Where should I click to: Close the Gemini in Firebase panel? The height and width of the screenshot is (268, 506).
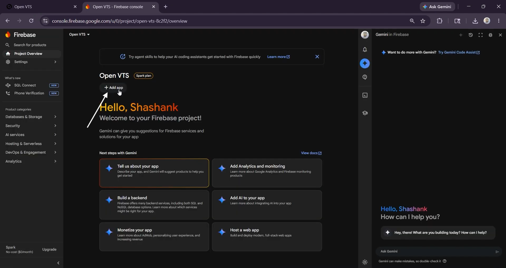click(x=500, y=35)
